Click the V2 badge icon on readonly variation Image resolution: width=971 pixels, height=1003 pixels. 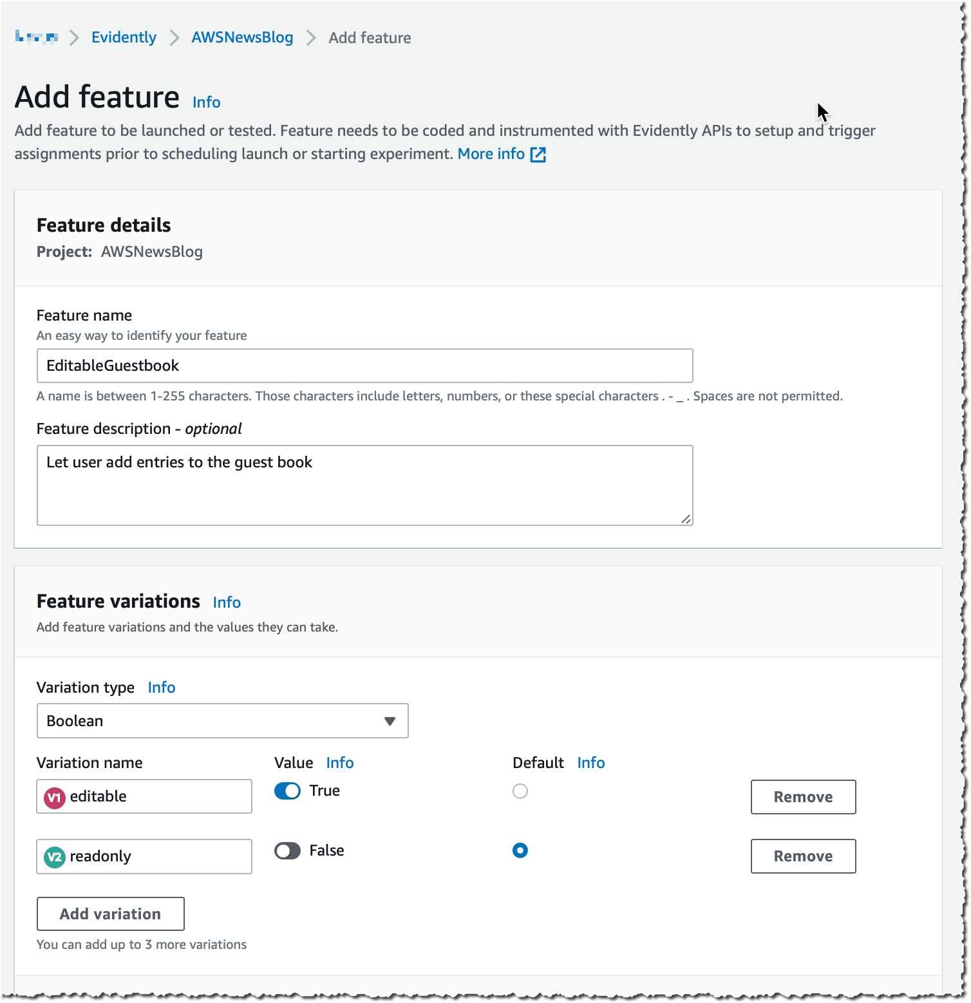55,857
